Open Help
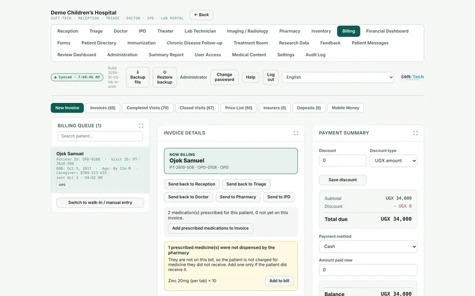The height and width of the screenshot is (296, 475). (251, 78)
